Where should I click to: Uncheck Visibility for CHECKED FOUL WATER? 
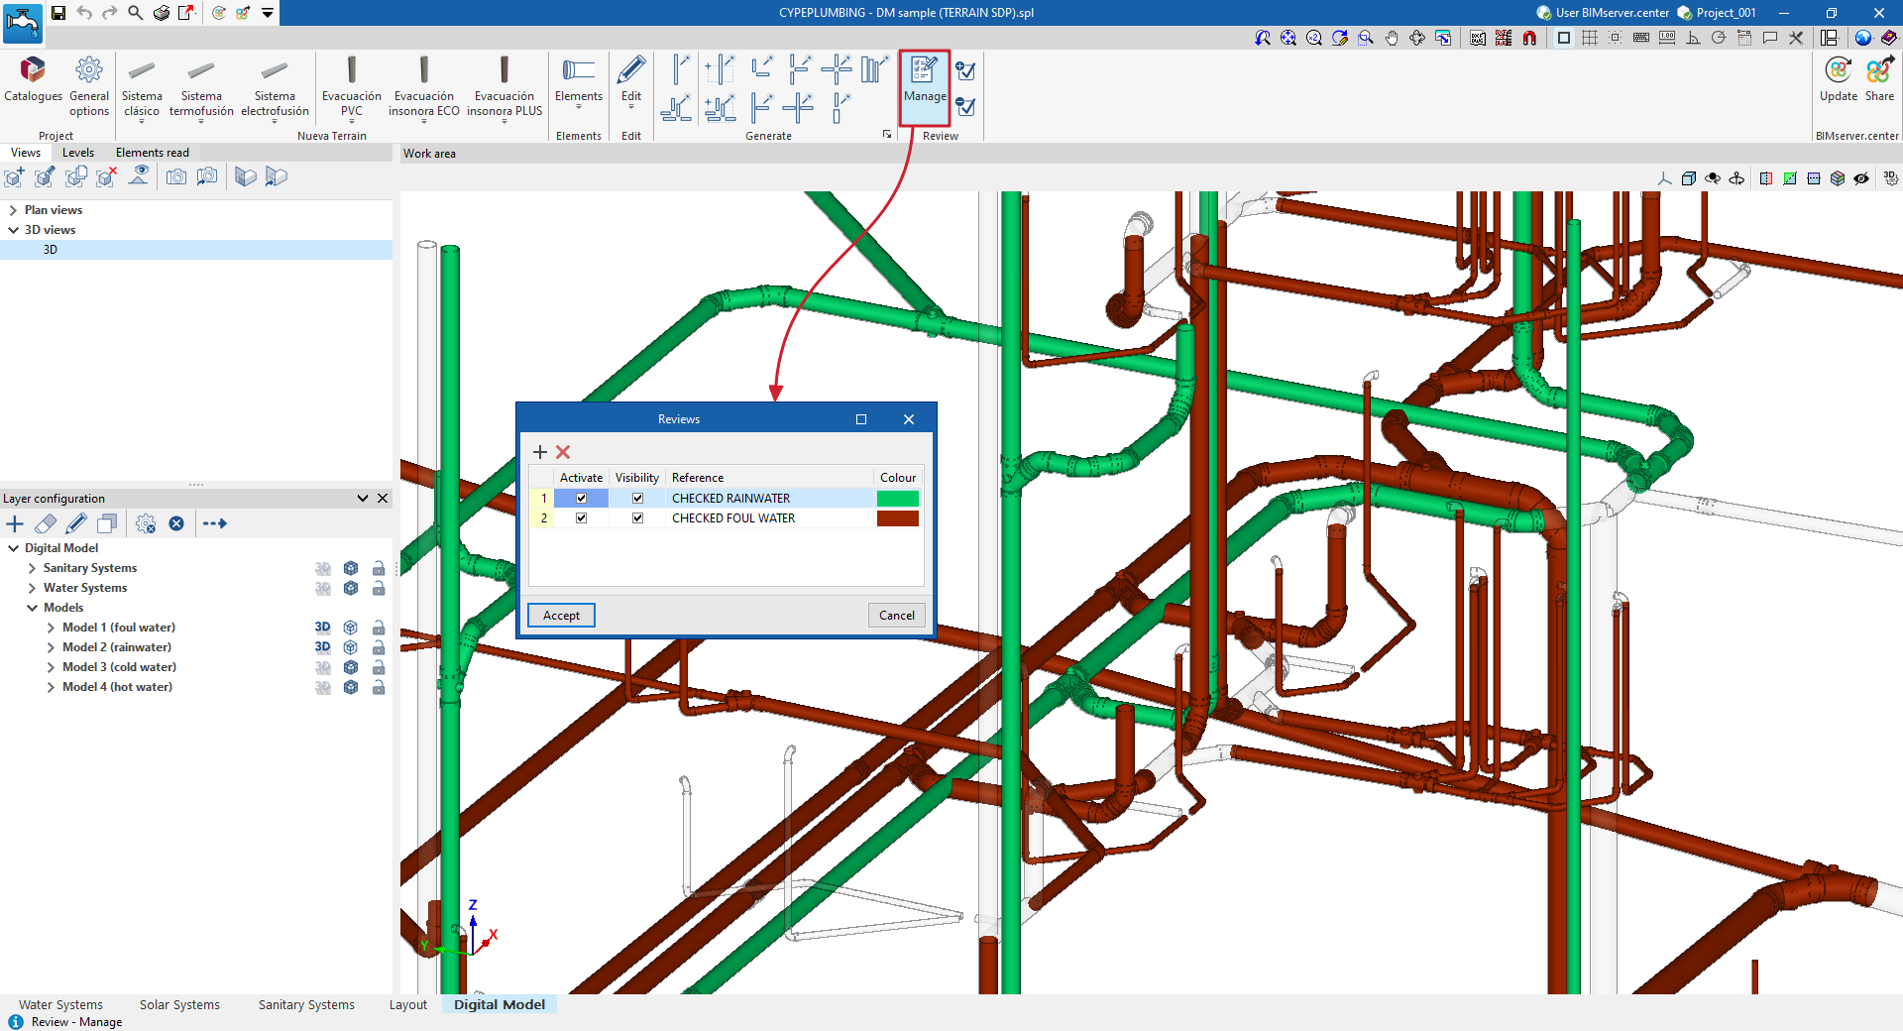[637, 518]
